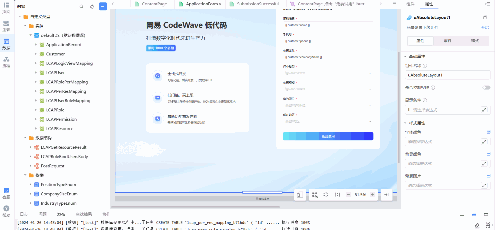Image resolution: width=495 pixels, height=230 pixels.
Task: Maximize the bottom log panel
Action: tap(486, 215)
